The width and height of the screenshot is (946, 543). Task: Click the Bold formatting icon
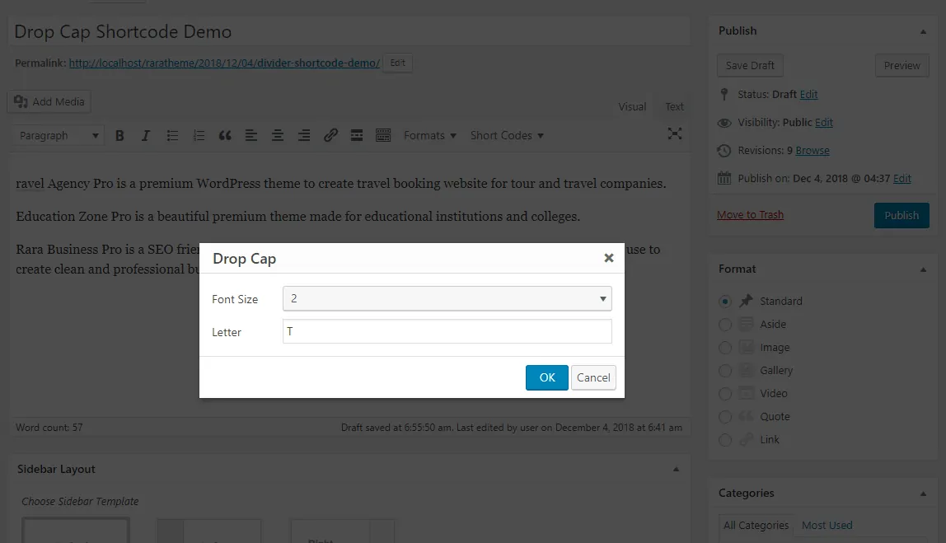[119, 136]
